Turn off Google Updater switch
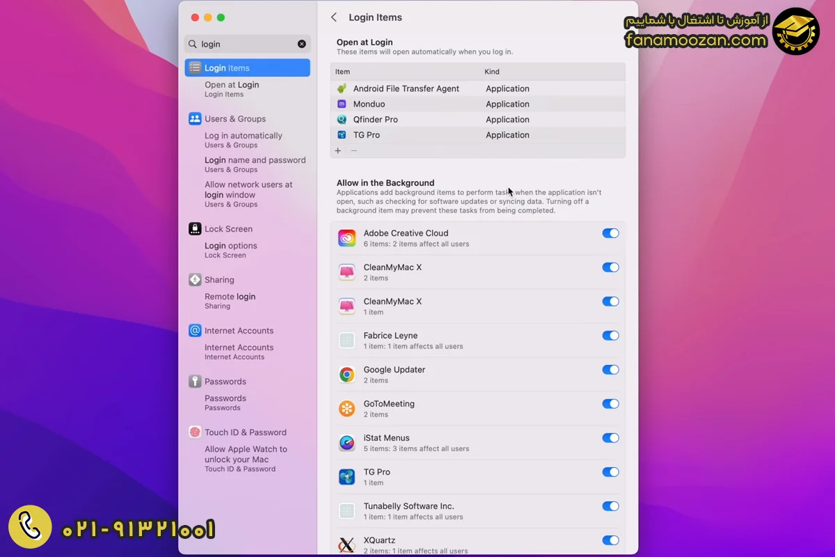This screenshot has width=835, height=557. coord(610,370)
